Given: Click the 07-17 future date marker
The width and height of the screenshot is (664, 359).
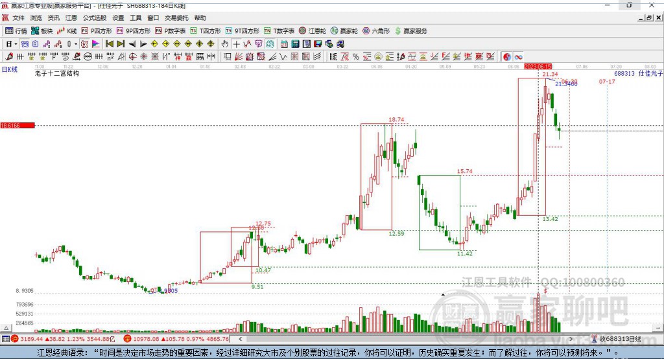Looking at the screenshot, I should point(607,81).
